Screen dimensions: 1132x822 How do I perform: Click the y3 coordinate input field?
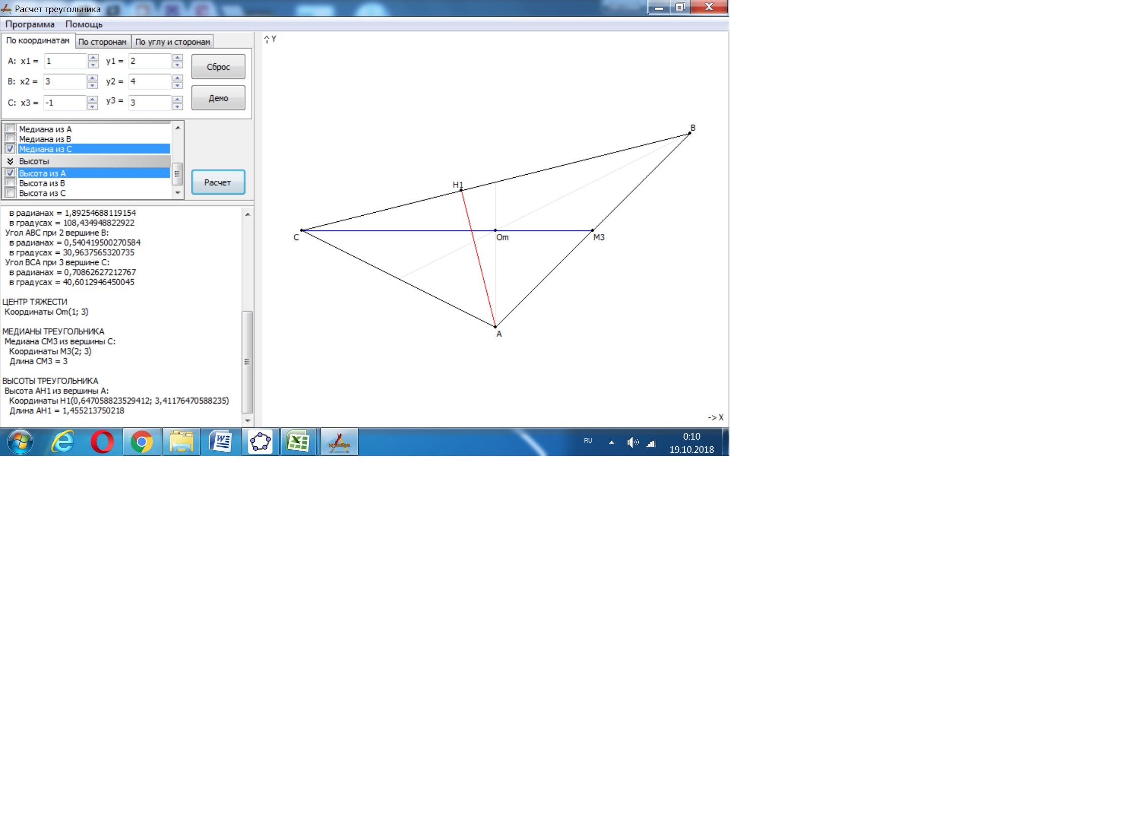[149, 103]
